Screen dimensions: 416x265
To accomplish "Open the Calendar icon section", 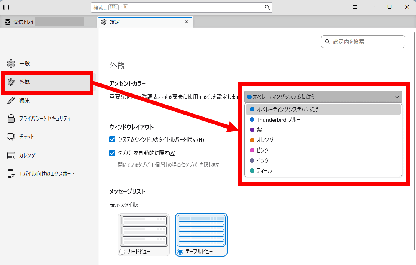I will tap(11, 155).
